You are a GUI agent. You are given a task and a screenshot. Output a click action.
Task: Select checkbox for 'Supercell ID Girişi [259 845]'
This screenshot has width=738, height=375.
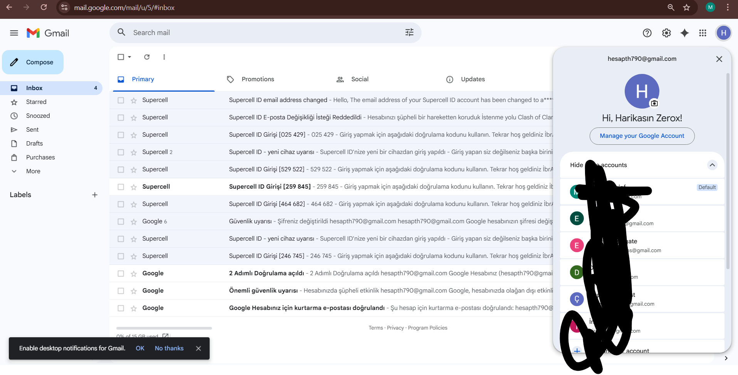(121, 187)
